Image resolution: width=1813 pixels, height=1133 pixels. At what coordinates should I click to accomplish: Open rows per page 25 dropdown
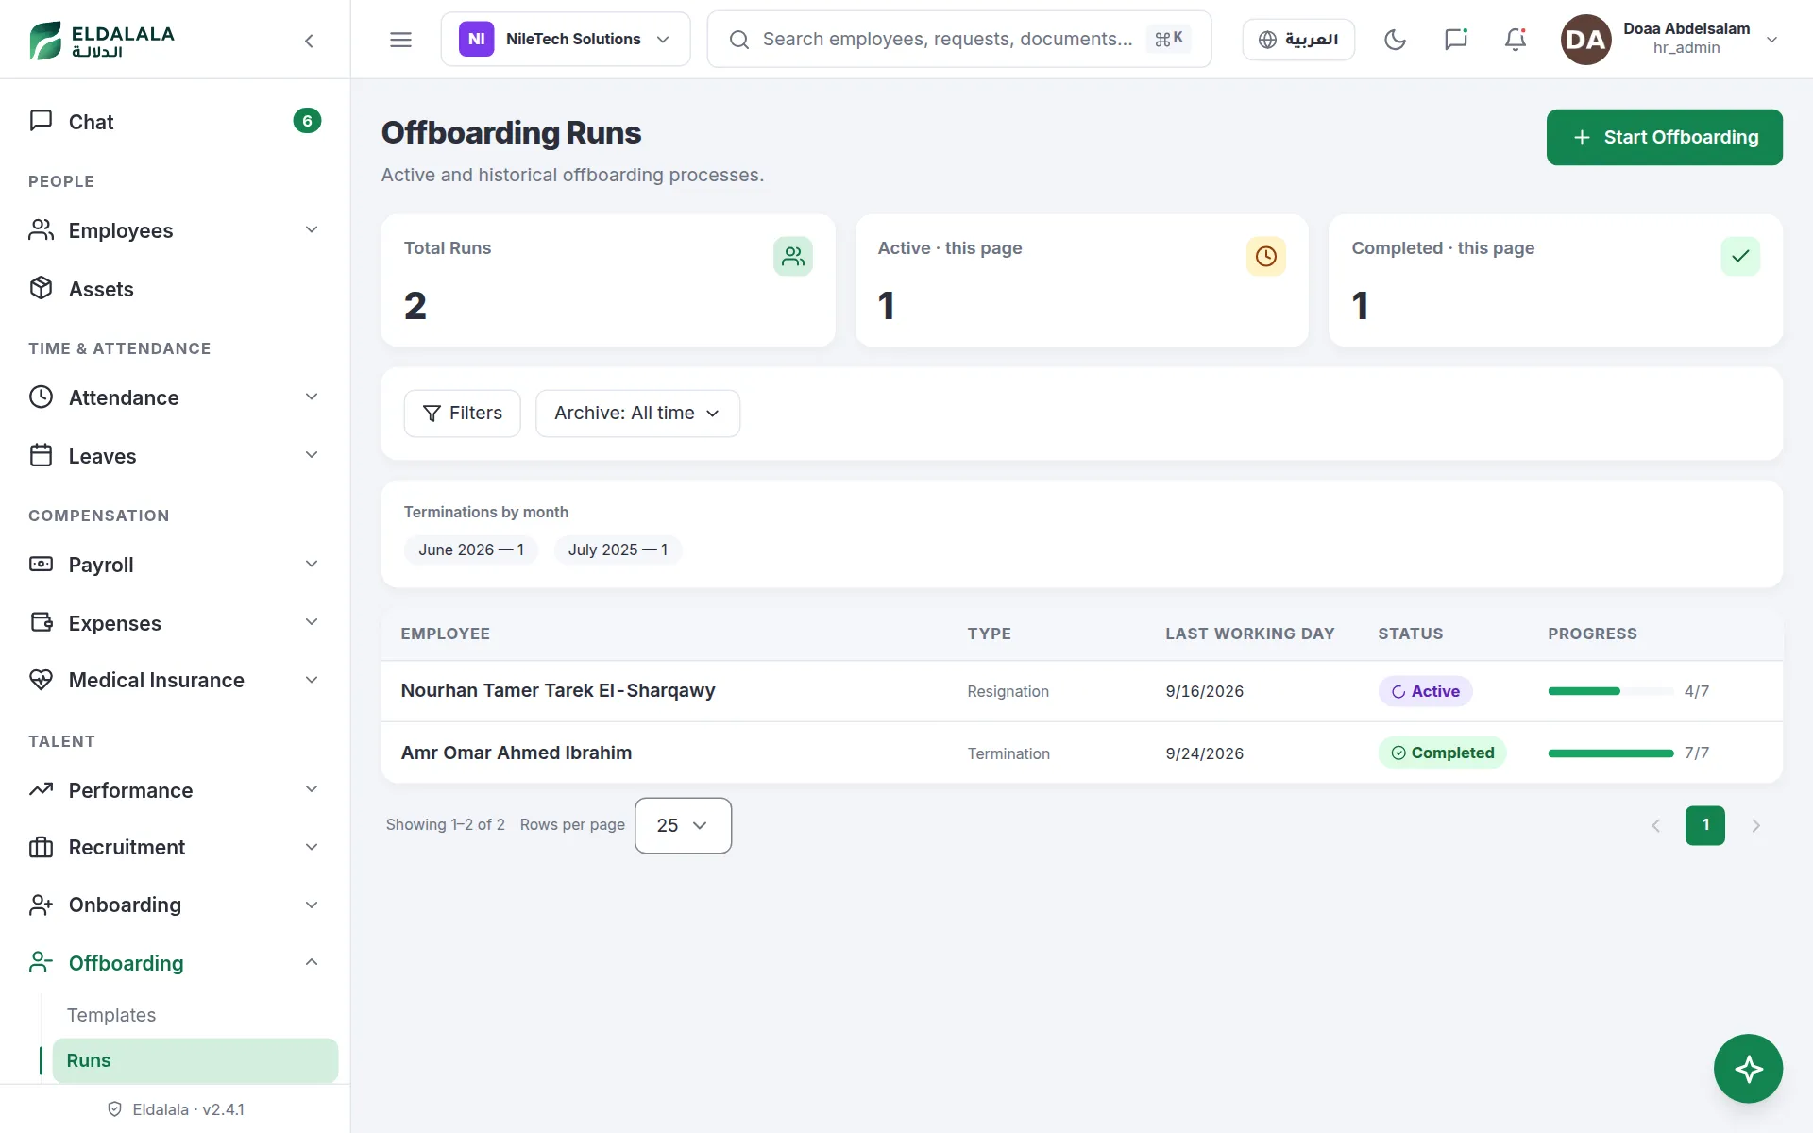683,825
